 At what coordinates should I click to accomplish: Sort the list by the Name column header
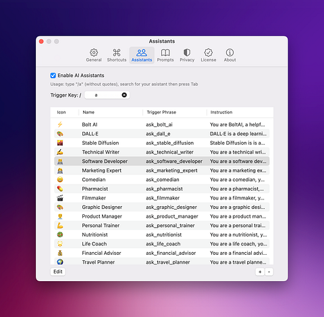tap(88, 112)
